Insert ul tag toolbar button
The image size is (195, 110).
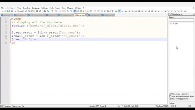pyautogui.click(x=185, y=11)
